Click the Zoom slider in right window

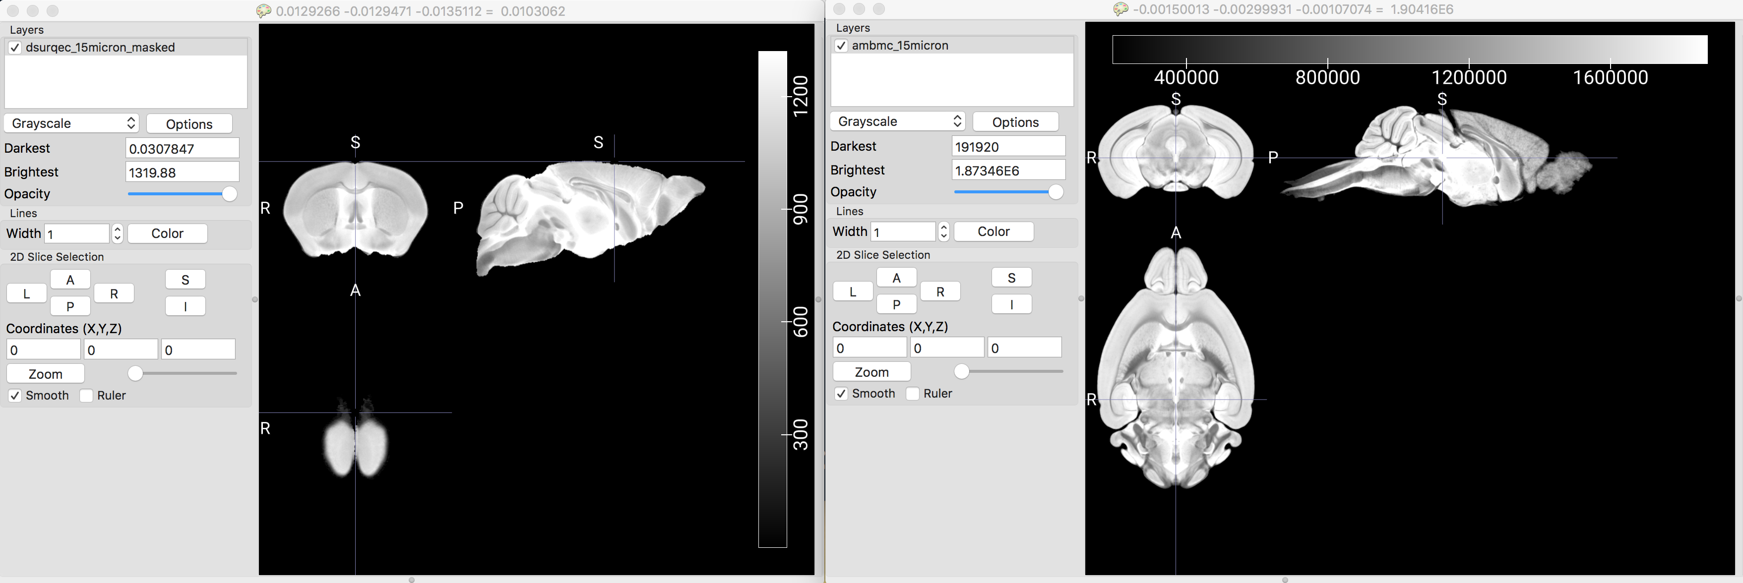(x=961, y=371)
